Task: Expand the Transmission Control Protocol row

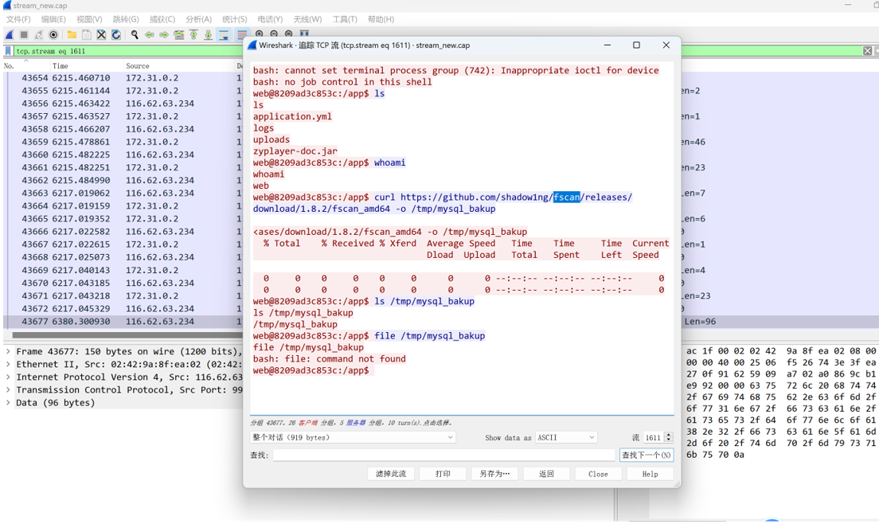Action: pos(8,390)
